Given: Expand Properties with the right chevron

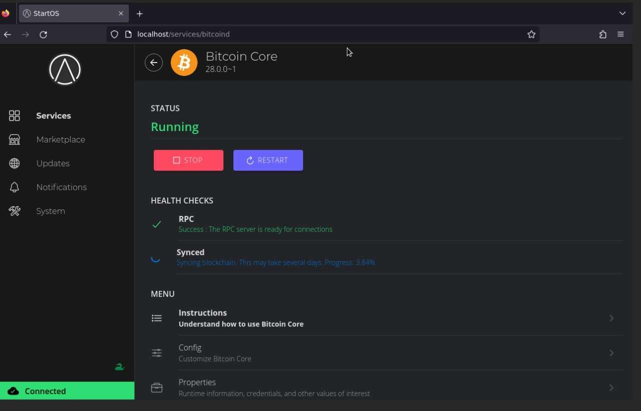Looking at the screenshot, I should pos(611,387).
